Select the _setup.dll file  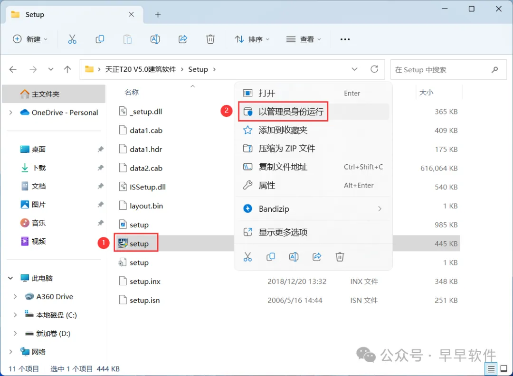(x=141, y=112)
